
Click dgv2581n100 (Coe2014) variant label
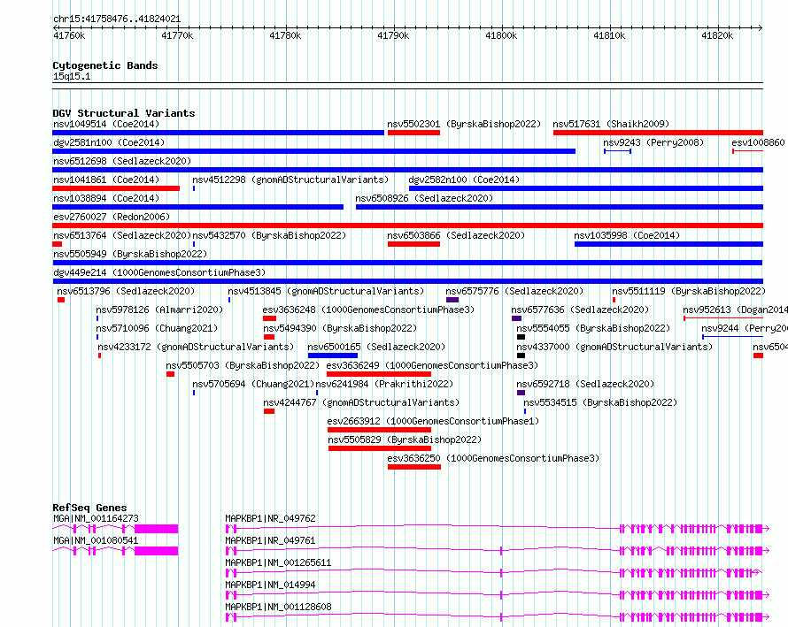[x=109, y=142]
